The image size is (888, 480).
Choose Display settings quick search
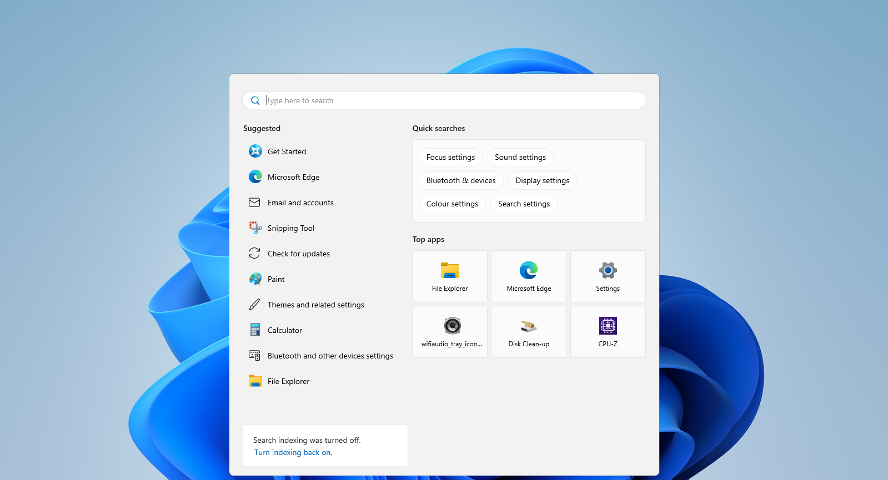543,180
